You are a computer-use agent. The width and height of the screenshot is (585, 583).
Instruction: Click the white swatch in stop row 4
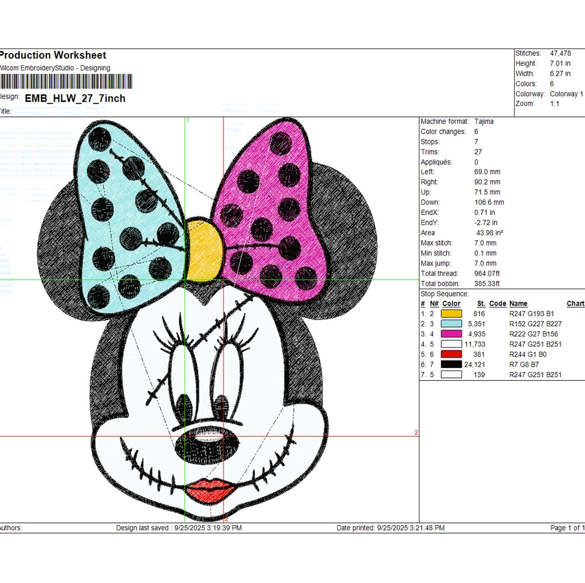(451, 344)
